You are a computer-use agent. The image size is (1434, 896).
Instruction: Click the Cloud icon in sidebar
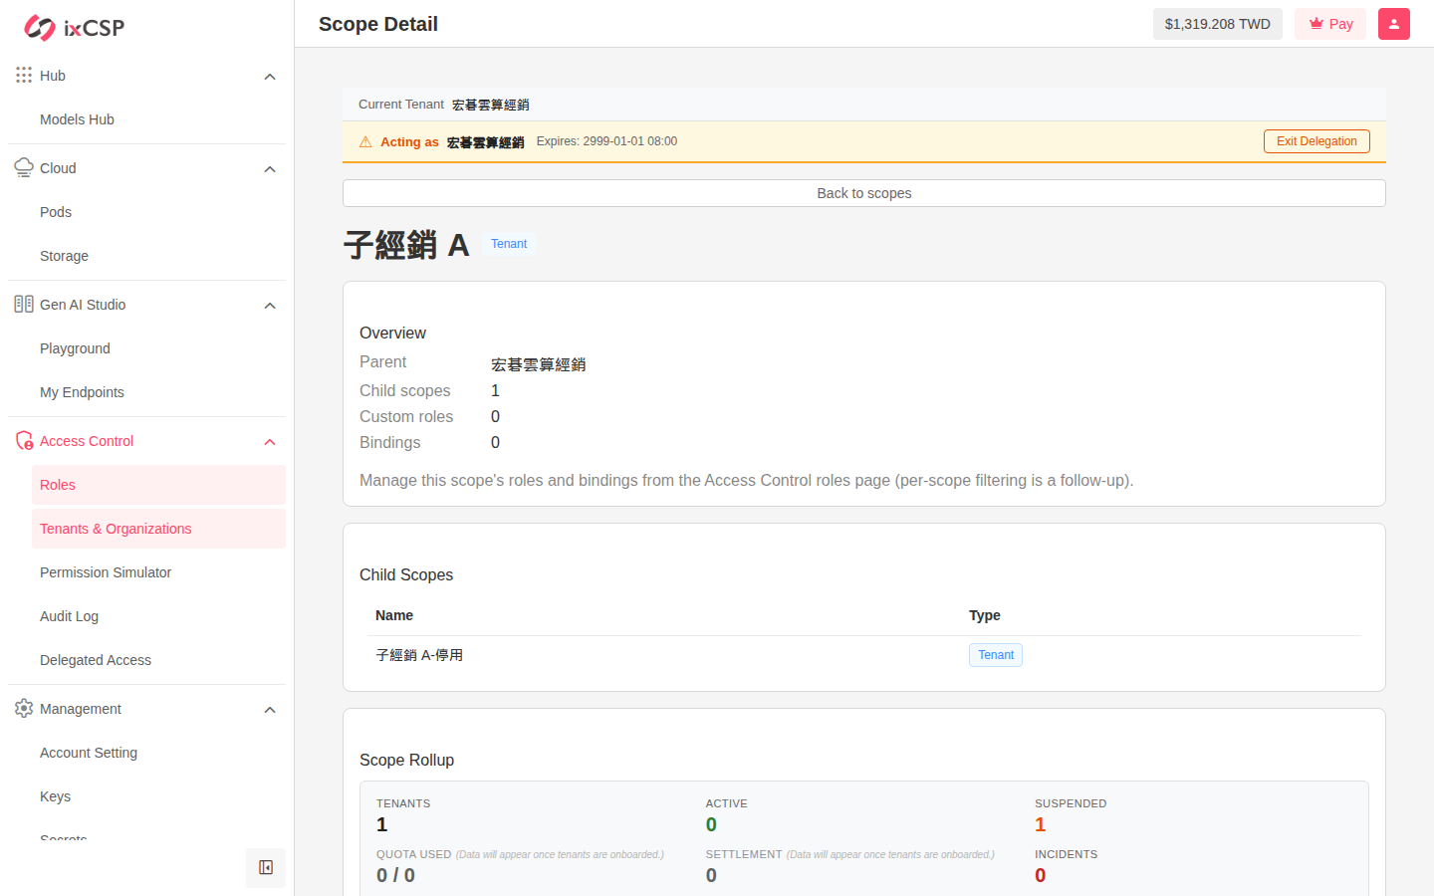coord(24,168)
